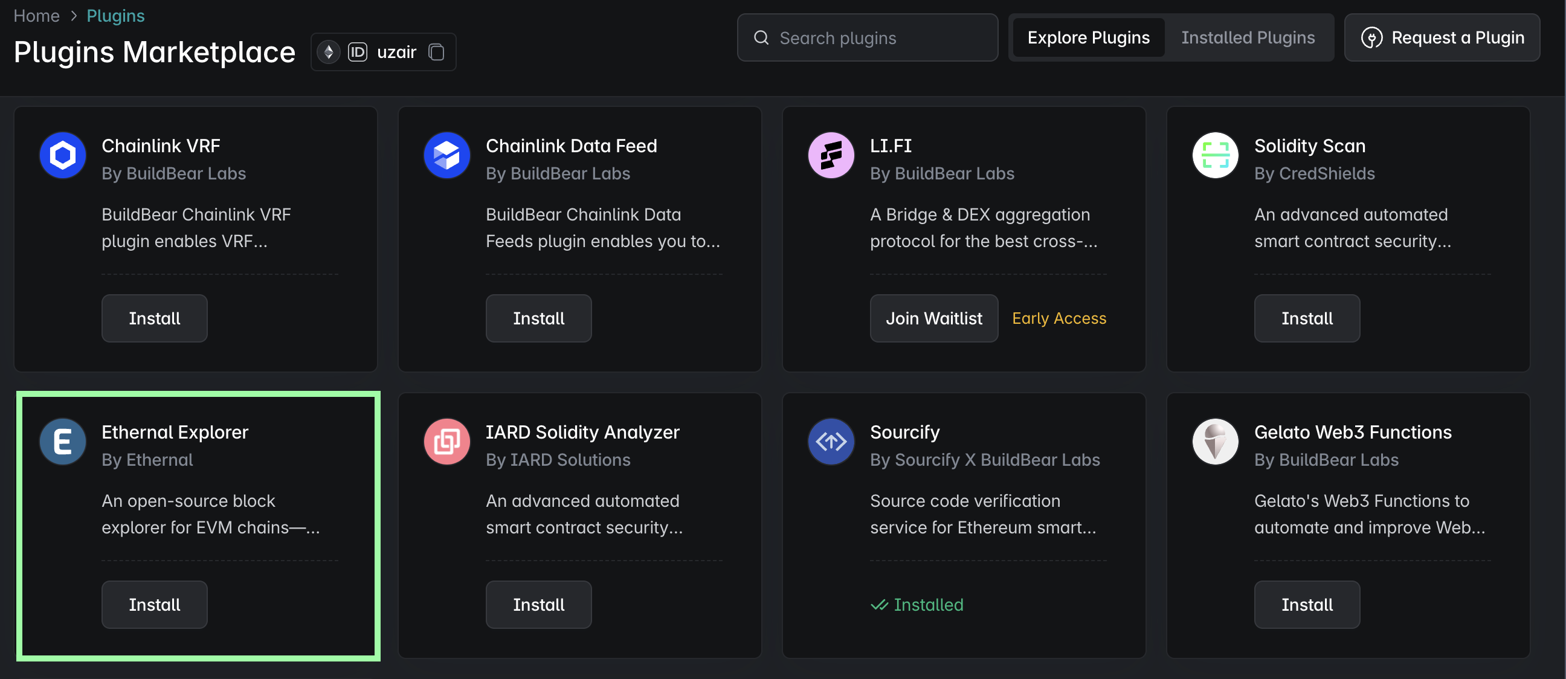The height and width of the screenshot is (679, 1566).
Task: Click the Chainlink Data Feed cube logo
Action: tap(447, 156)
